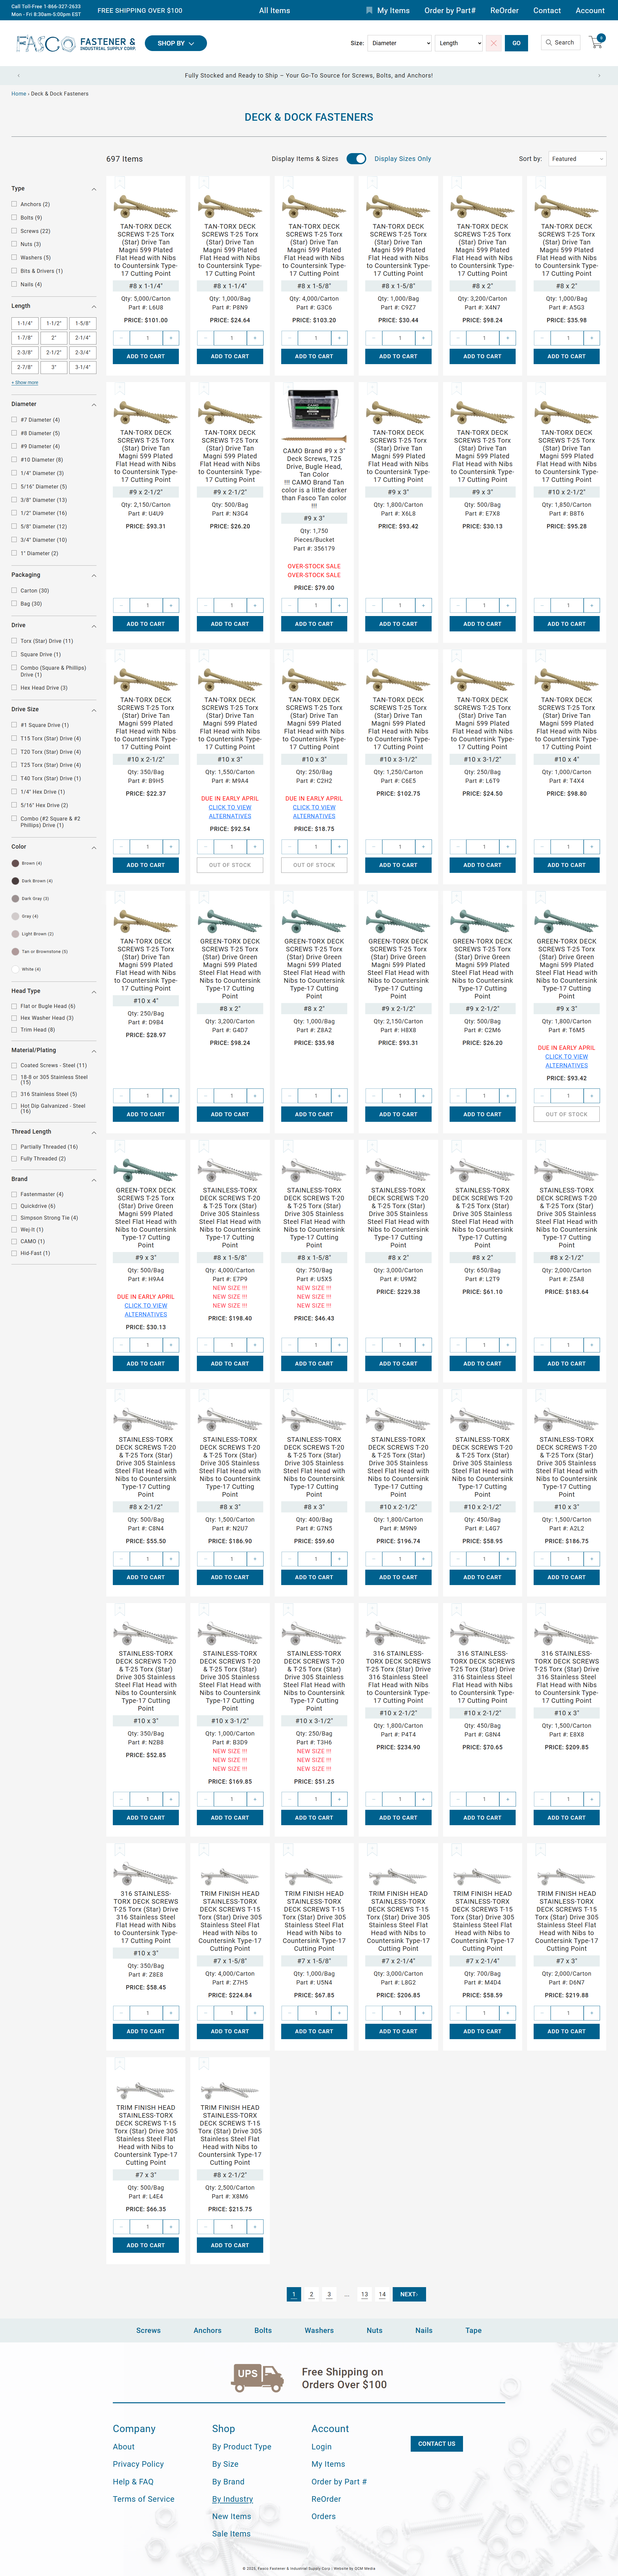Viewport: 618px width, 2576px height.
Task: Show the next banner announcement arrow
Action: pyautogui.click(x=599, y=75)
